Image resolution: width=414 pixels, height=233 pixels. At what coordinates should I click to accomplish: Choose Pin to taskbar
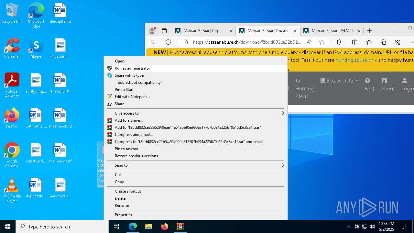click(195, 149)
